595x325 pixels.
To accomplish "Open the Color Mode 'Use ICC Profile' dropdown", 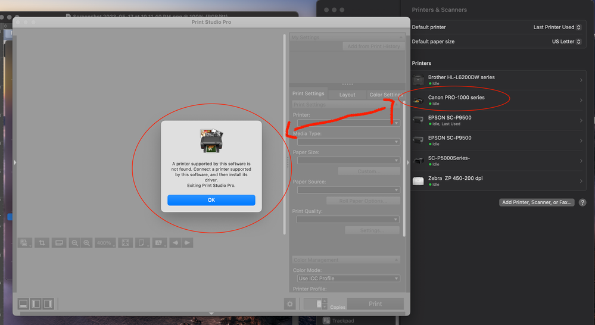I will pos(348,279).
